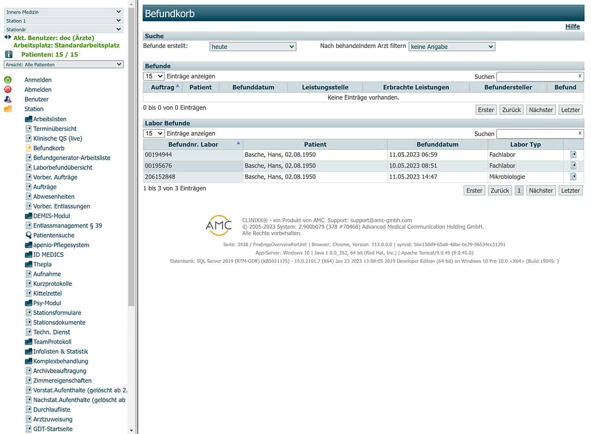Click the green Anmelden power icon
This screenshot has width=591, height=434.
coord(8,80)
